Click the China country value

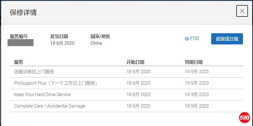pyautogui.click(x=96, y=43)
